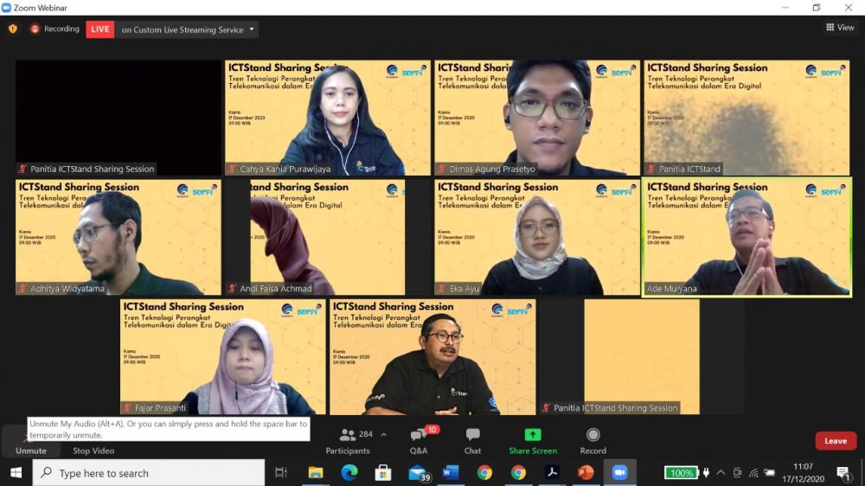The height and width of the screenshot is (486, 865).
Task: Toggle Stop Video for the camera
Action: click(93, 450)
